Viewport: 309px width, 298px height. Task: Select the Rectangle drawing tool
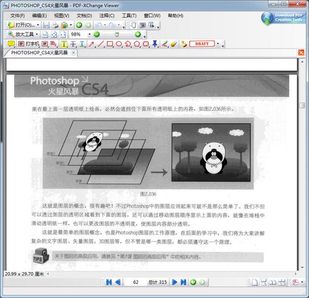(x=110, y=44)
